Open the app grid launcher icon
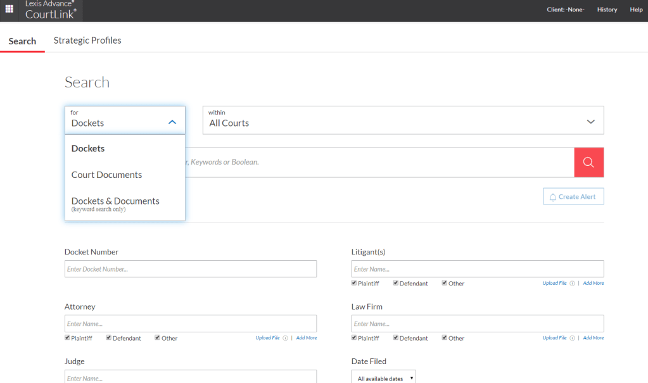Viewport: 648px width, 383px height. pos(10,9)
